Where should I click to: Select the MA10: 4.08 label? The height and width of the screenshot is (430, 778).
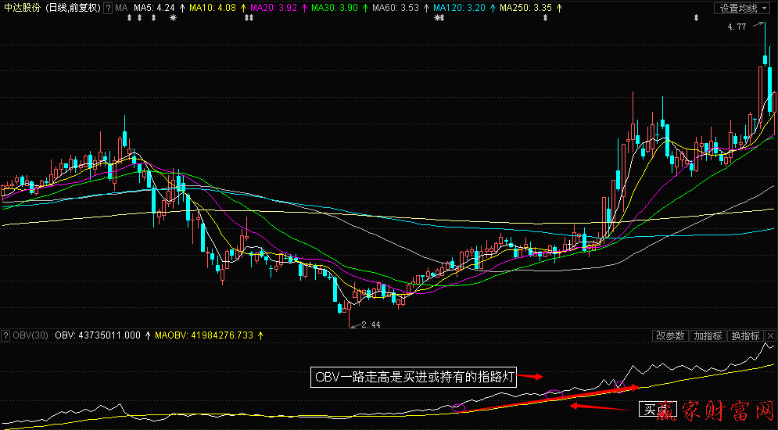tap(213, 8)
